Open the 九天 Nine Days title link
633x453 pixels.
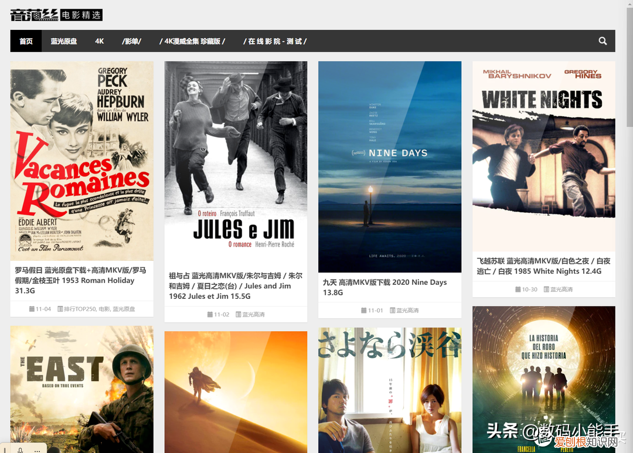384,287
